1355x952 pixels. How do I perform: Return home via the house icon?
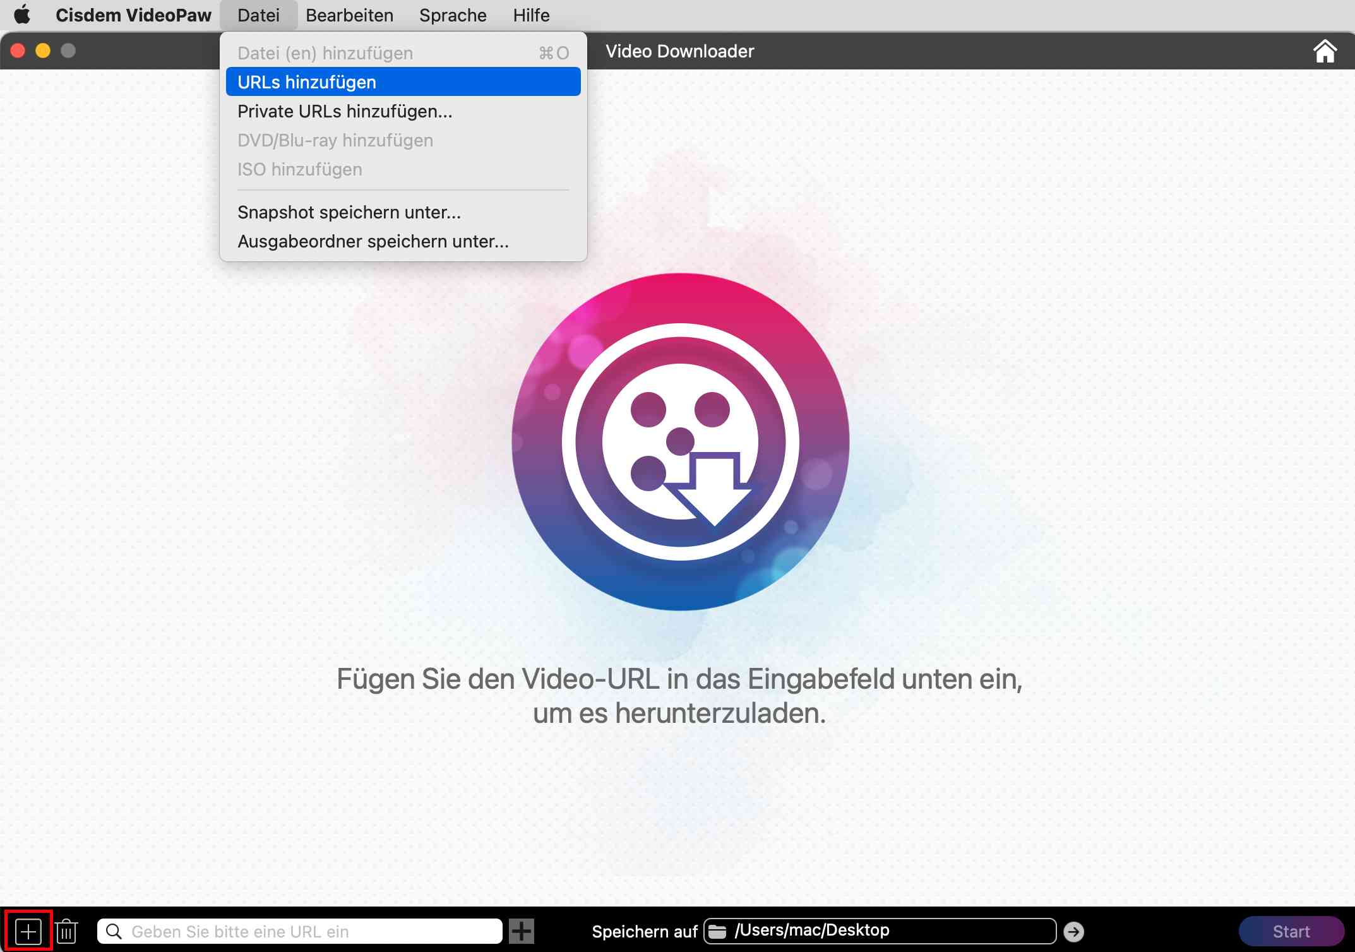(1324, 51)
